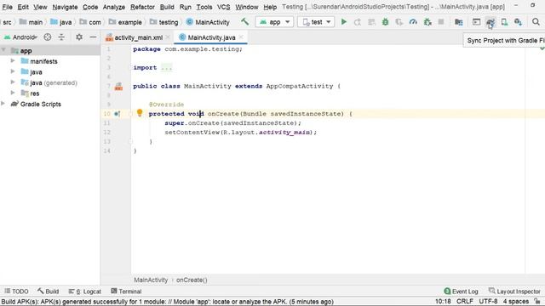Select the manifests folder row
545x306 pixels.
[50, 61]
